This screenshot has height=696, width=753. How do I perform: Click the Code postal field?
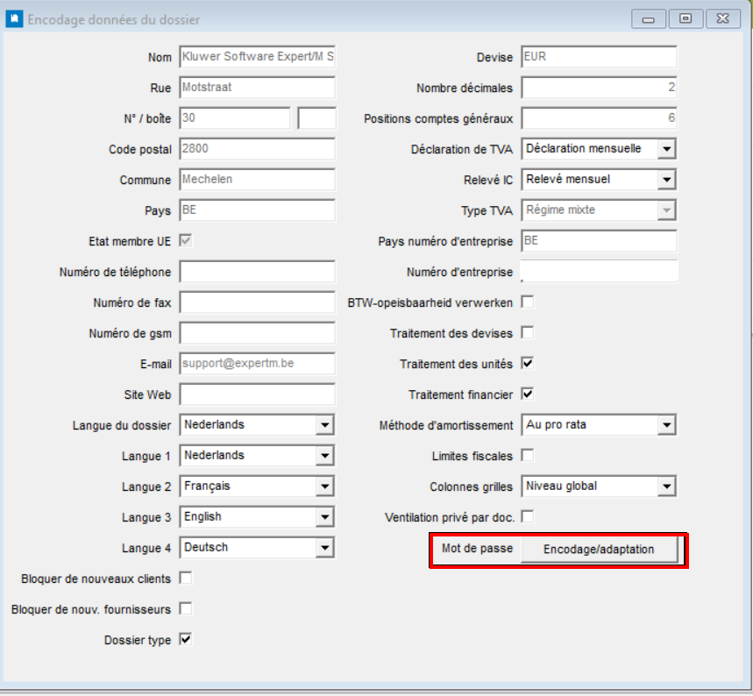[258, 149]
